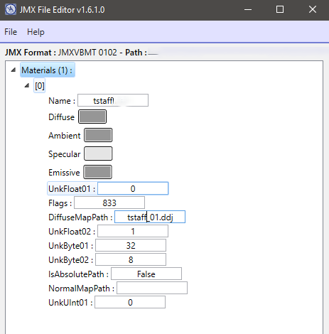The image size is (329, 334).
Task: Click the 'UnkFloat01 :' label
Action: (72, 189)
